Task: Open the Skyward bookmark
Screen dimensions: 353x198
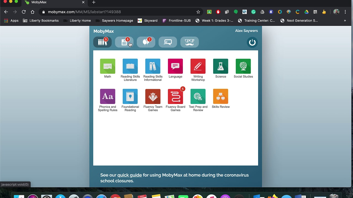Action: click(x=148, y=21)
